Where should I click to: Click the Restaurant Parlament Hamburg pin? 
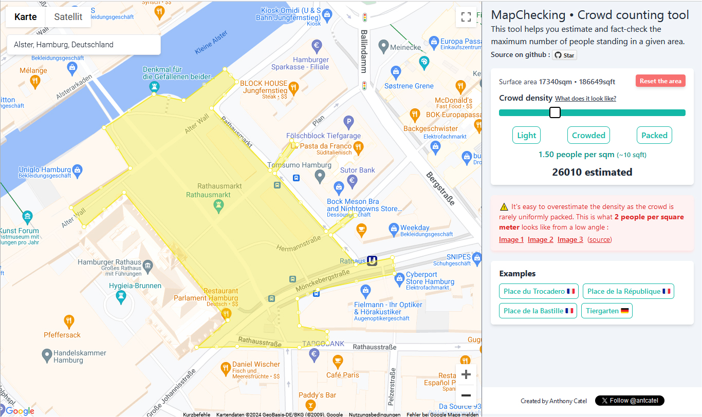226,314
